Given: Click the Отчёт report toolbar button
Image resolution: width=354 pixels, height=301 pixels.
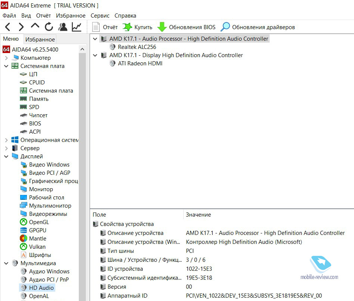Looking at the screenshot, I should coord(105,27).
